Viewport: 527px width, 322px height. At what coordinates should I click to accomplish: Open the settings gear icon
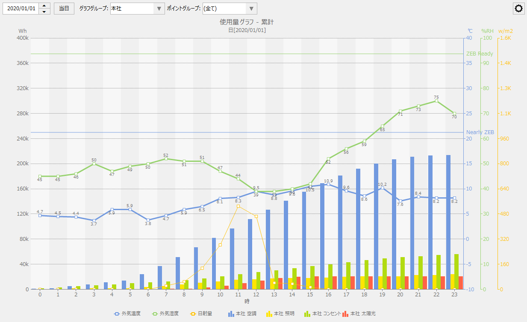click(x=519, y=9)
